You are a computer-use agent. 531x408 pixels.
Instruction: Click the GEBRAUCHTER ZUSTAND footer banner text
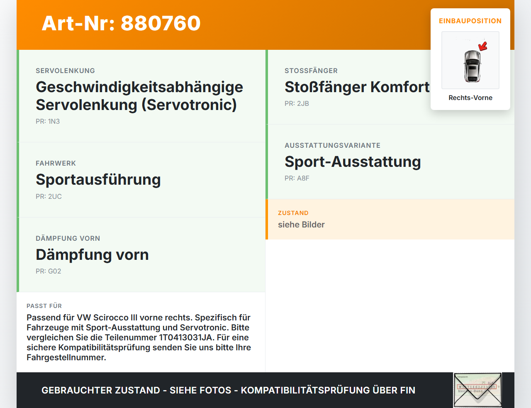228,390
